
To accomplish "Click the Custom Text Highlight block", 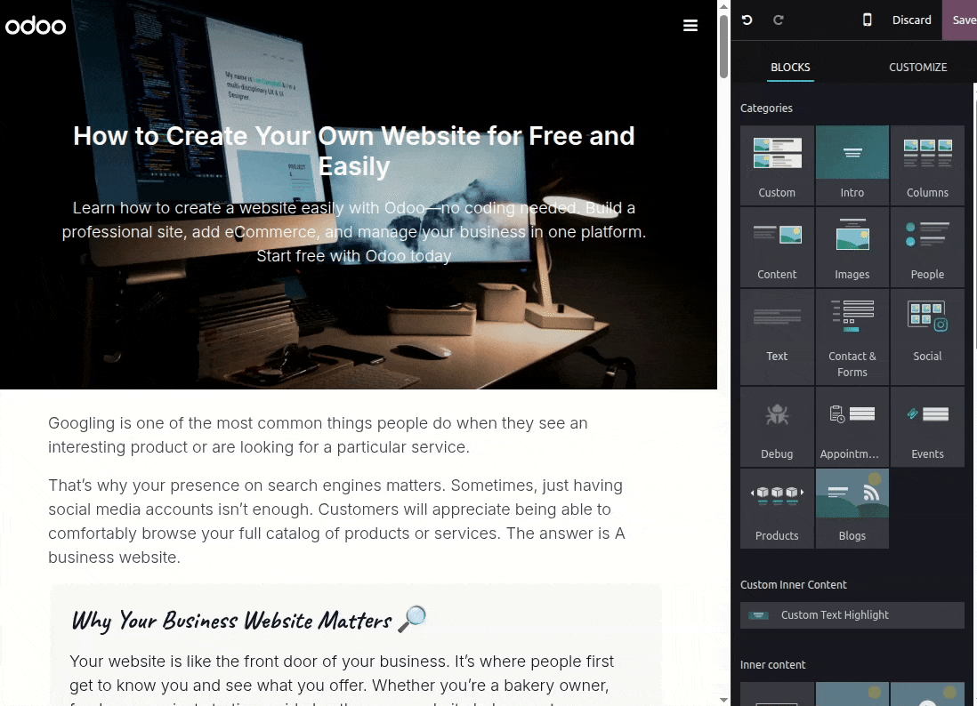I will pos(852,615).
